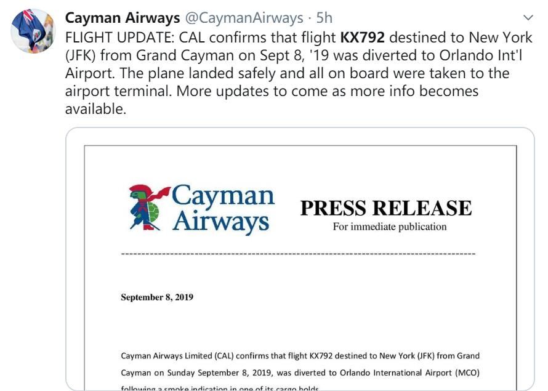
Task: Click the dashed divider line under the letterhead
Action: [298, 253]
